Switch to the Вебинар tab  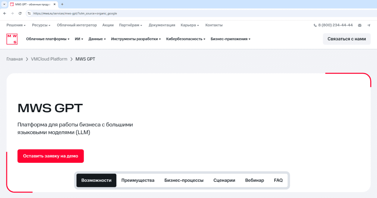pos(255,180)
